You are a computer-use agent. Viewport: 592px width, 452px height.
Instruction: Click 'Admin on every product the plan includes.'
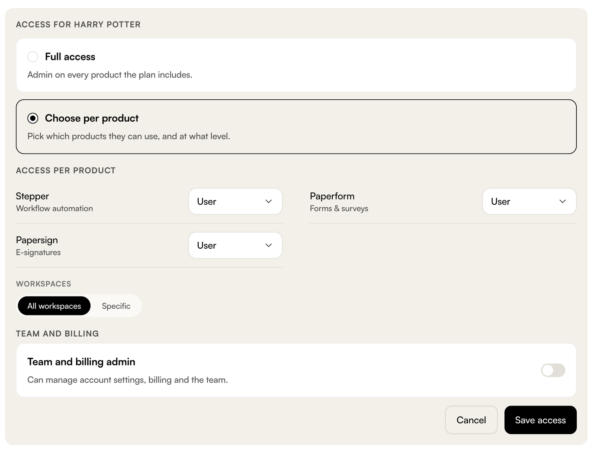[x=110, y=75]
